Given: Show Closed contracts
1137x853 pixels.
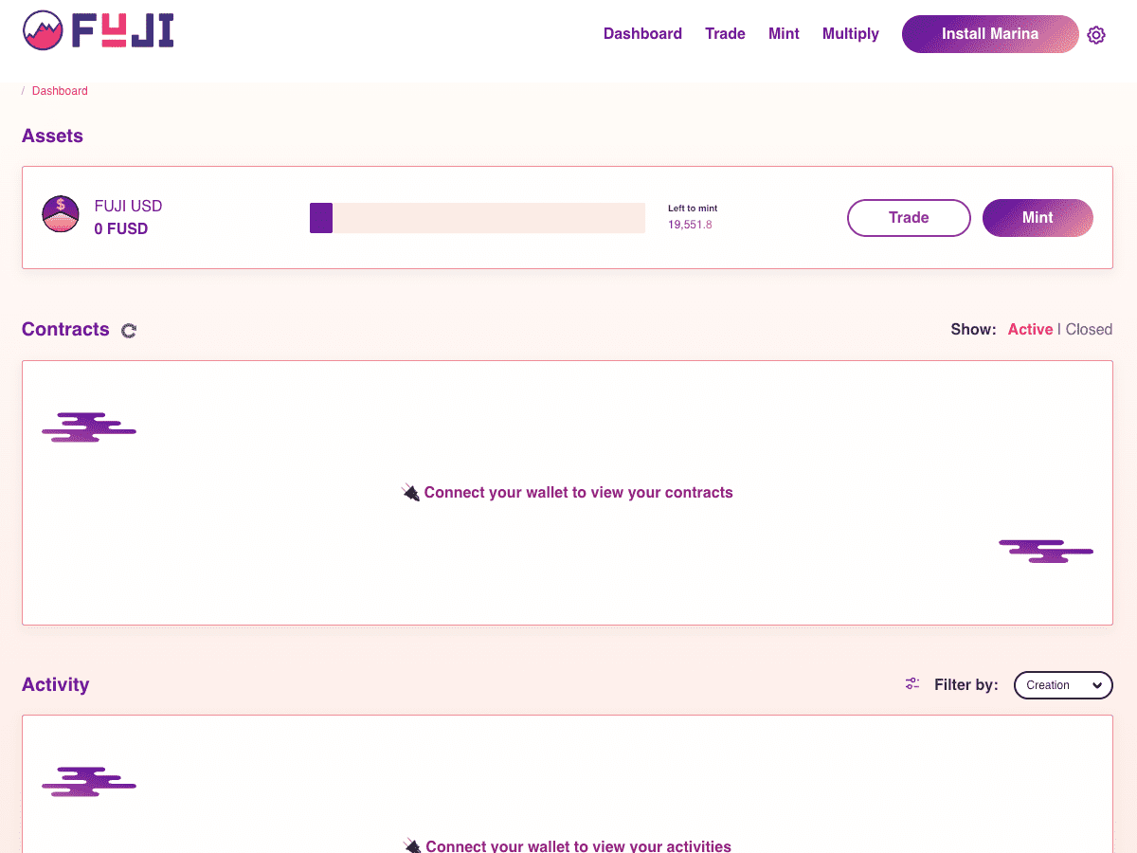Looking at the screenshot, I should [1089, 330].
